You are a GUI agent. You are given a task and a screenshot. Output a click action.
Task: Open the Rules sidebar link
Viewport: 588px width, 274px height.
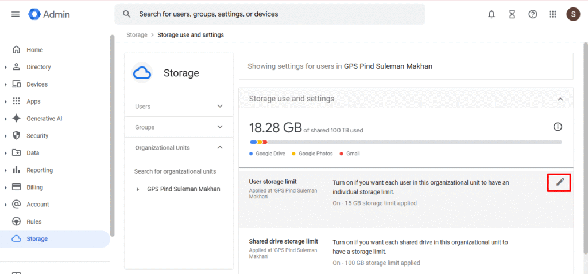(x=34, y=222)
